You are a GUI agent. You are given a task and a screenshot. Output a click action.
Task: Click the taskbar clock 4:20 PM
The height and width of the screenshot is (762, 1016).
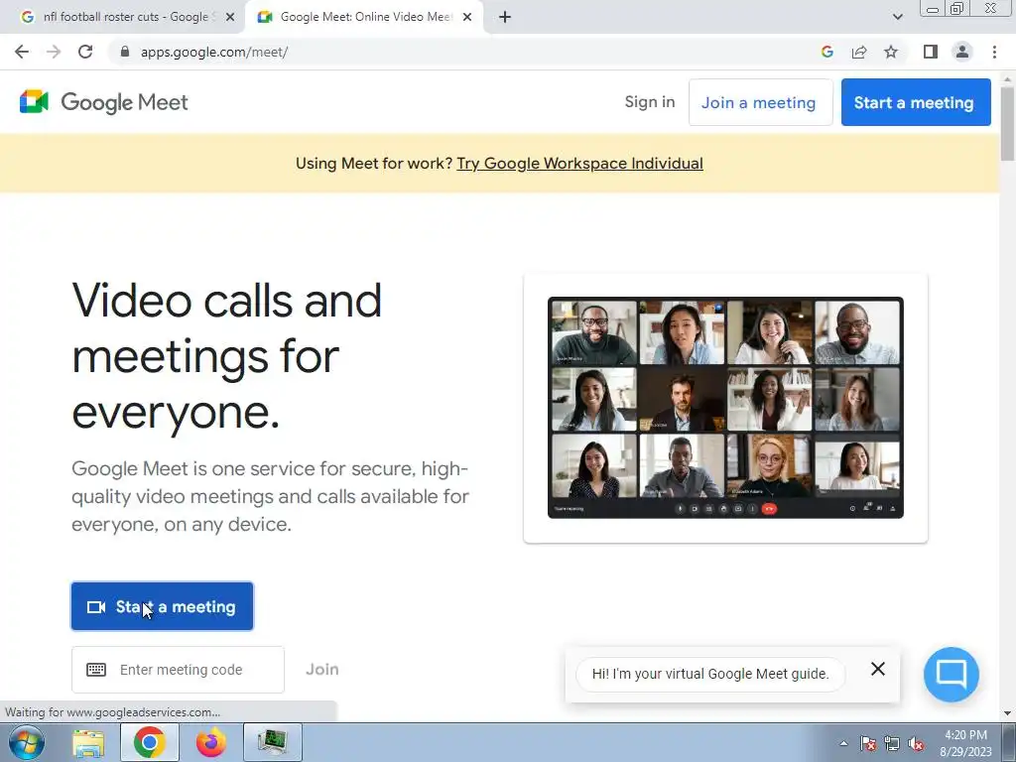click(x=965, y=735)
